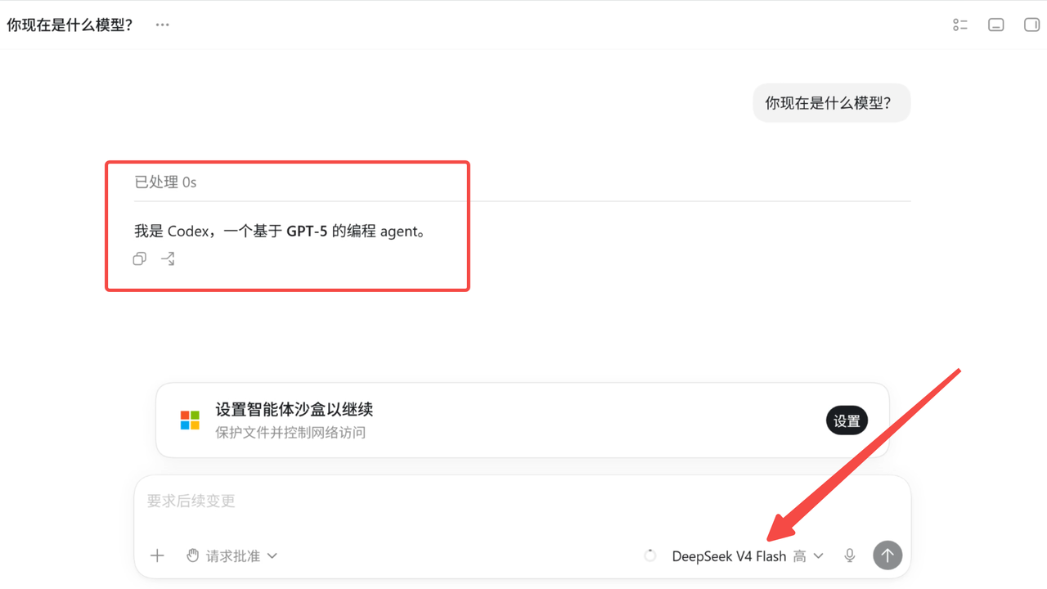Image resolution: width=1047 pixels, height=589 pixels.
Task: Click the 设置 button in sandbox banner
Action: pos(847,420)
